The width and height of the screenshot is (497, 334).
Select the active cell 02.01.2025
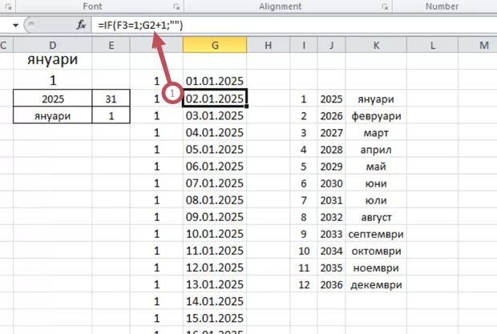[215, 99]
